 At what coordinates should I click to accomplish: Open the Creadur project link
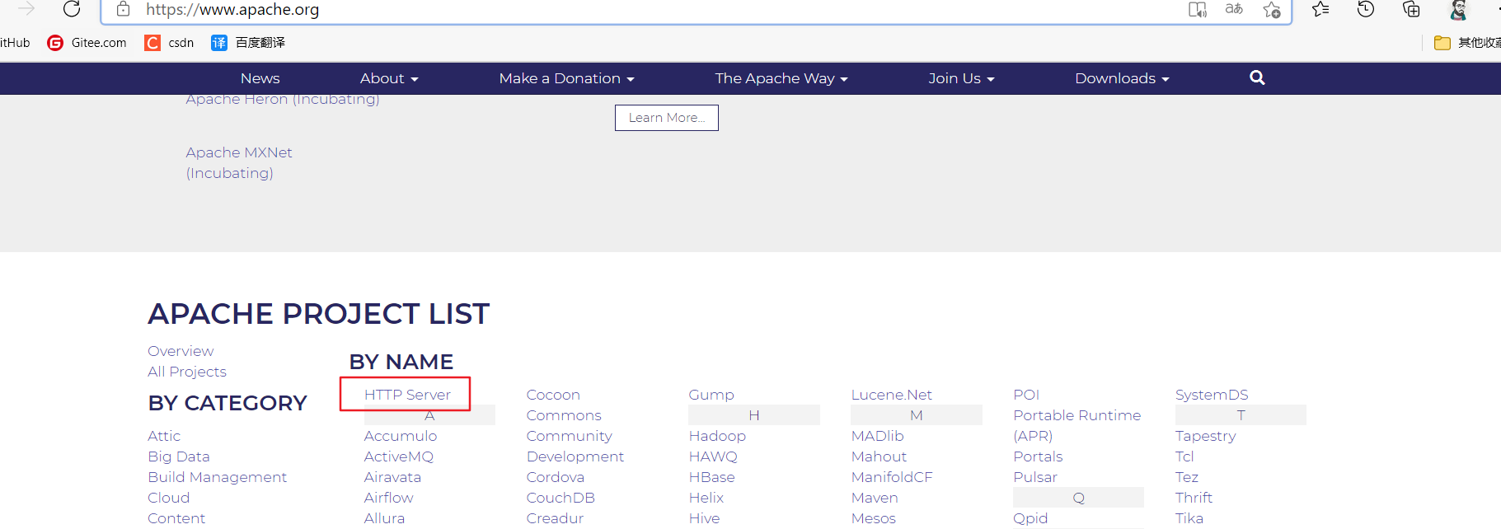tap(555, 518)
